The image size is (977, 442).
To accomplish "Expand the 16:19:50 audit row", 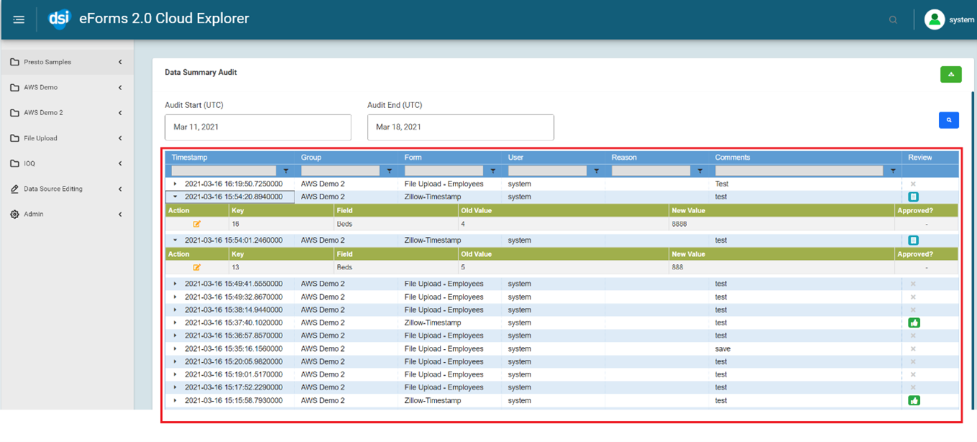I will click(x=175, y=184).
